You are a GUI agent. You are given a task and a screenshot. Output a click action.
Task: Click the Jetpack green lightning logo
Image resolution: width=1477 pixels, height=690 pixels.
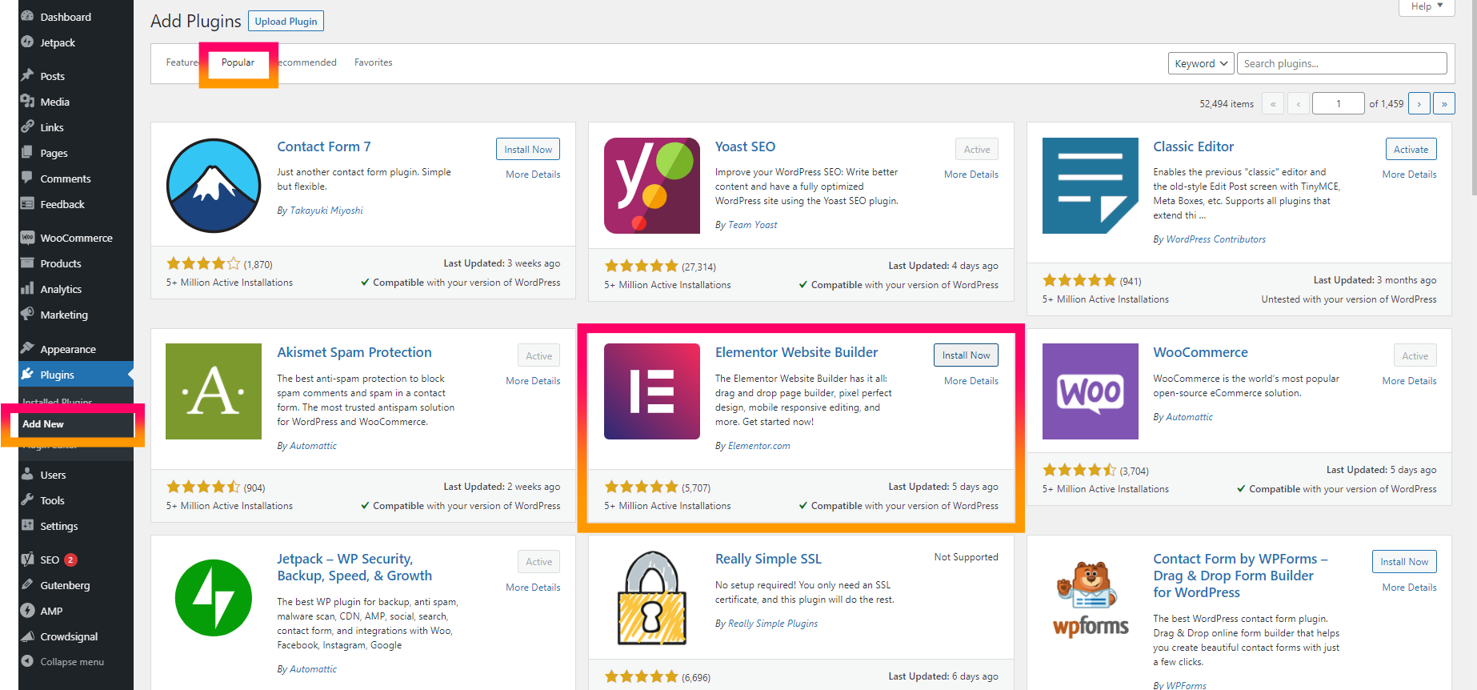(x=214, y=598)
